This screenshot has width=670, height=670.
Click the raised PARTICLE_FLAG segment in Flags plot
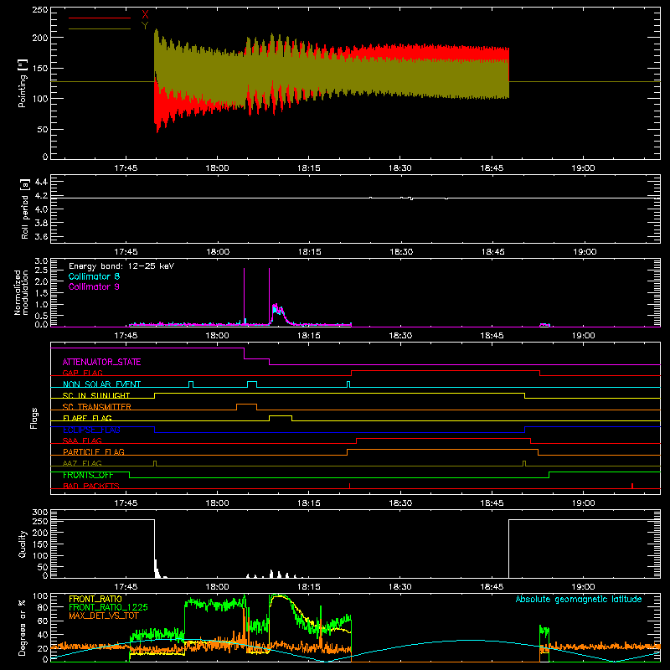pos(442,450)
